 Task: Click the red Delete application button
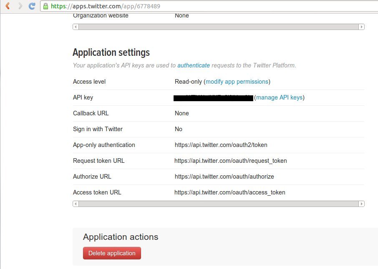(112, 253)
